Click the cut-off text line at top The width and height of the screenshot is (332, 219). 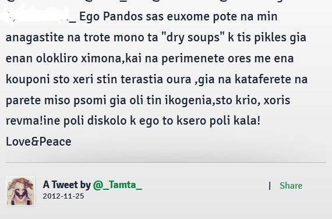(166, 1)
